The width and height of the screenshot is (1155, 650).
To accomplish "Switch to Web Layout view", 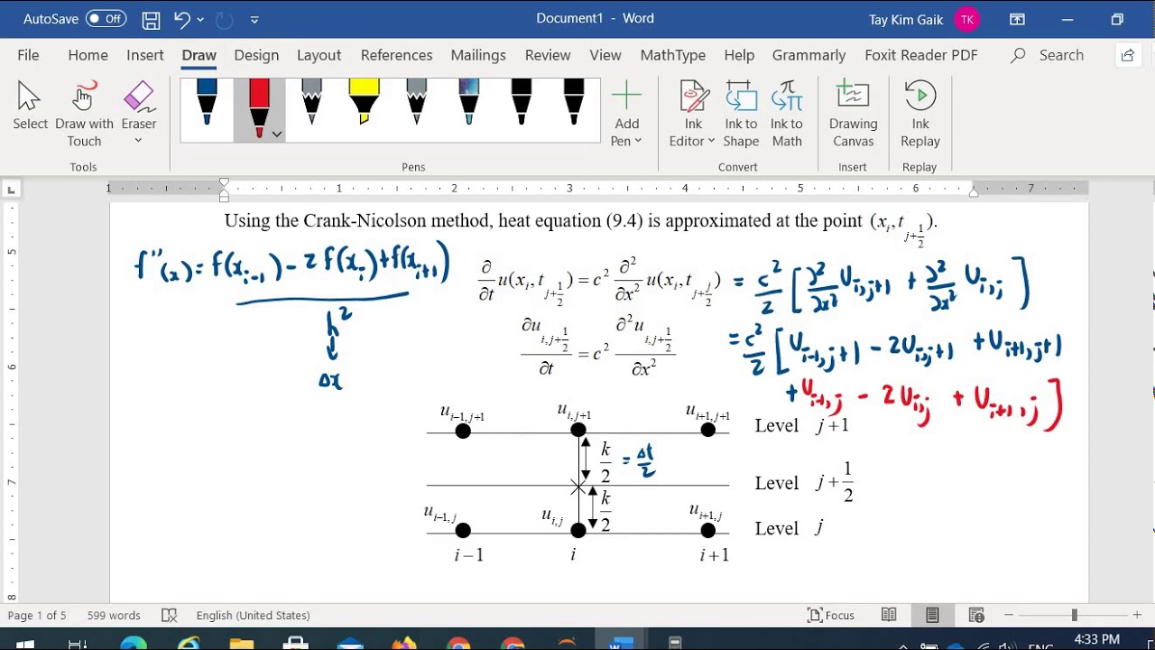I will tap(976, 616).
